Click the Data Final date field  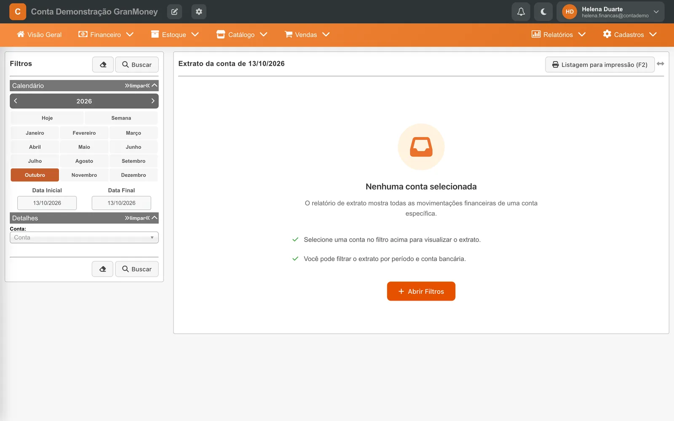tap(121, 203)
